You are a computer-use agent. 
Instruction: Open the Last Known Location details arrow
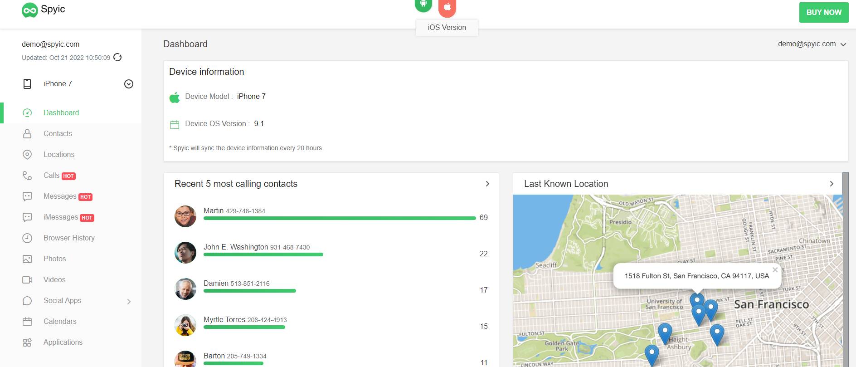832,184
